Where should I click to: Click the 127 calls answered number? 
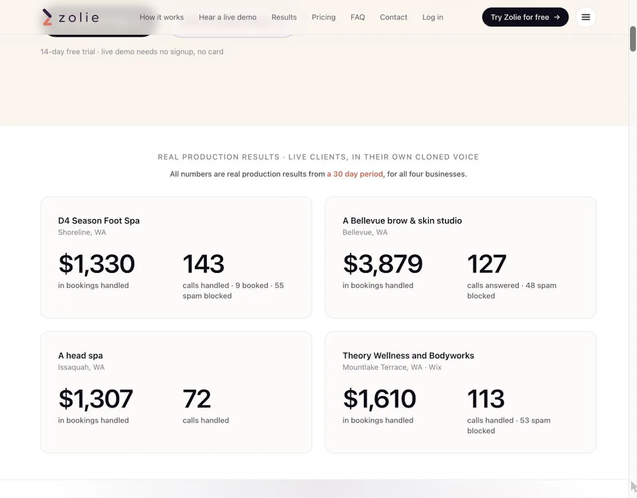coord(487,264)
